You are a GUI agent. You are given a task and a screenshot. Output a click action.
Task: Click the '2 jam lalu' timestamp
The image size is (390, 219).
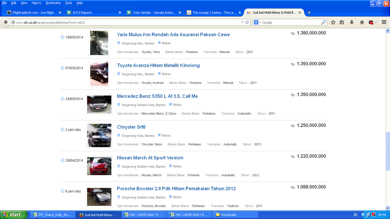73,130
